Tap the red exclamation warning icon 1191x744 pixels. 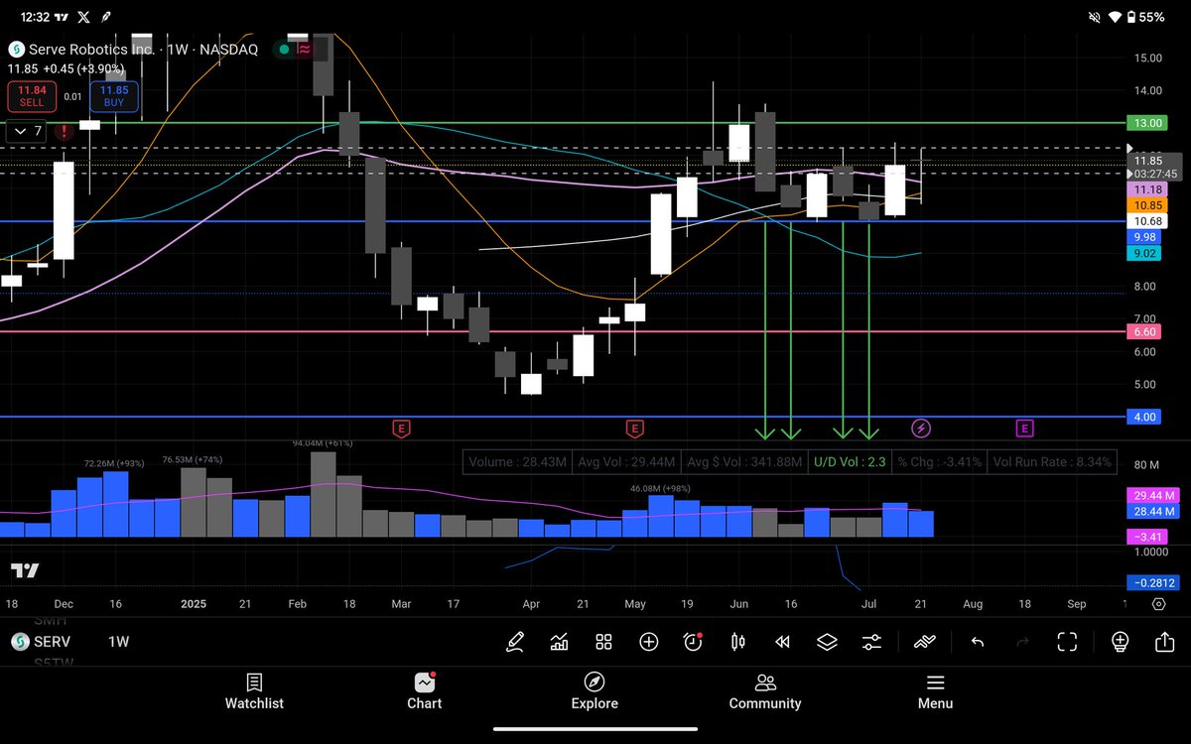65,131
